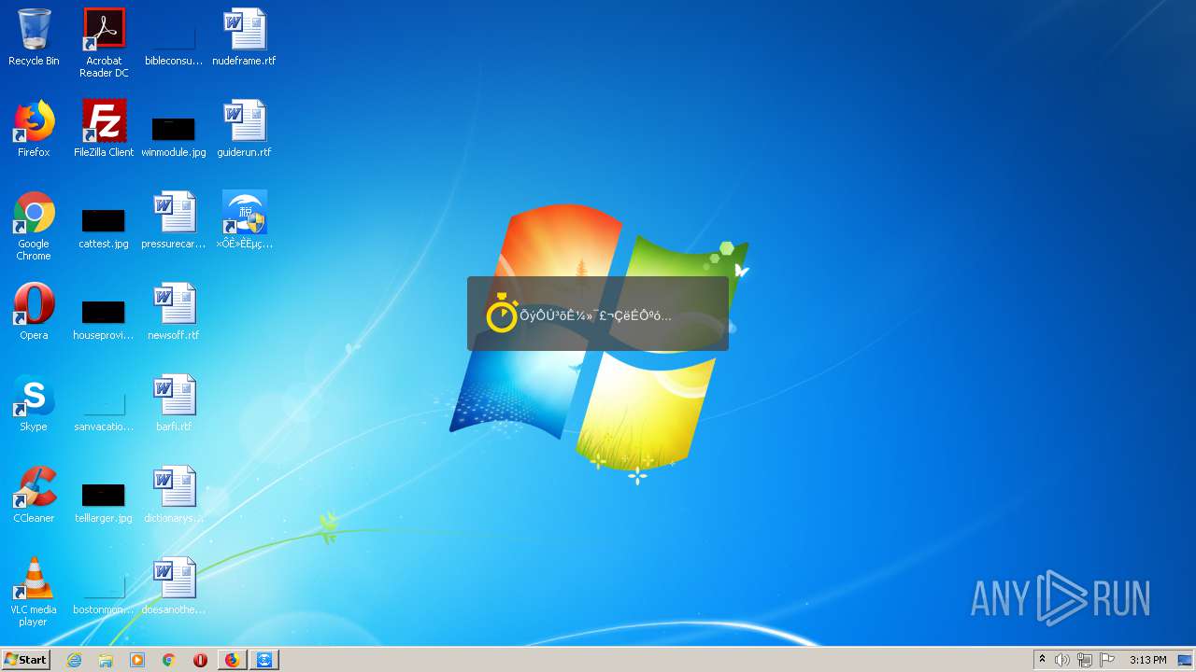
Task: Click the Show desktop button
Action: pos(1185,660)
